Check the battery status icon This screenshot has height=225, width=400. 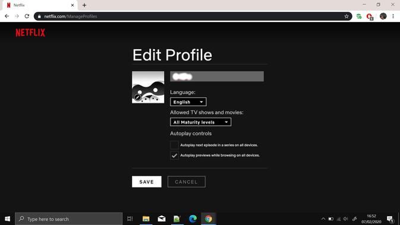(331, 219)
